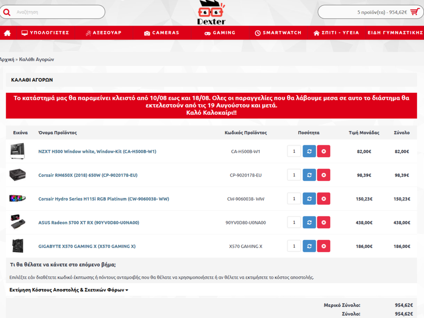Viewport: 424px width, 318px height.
Task: Update quantity refresh icon for Corsair RM650X
Action: click(309, 175)
